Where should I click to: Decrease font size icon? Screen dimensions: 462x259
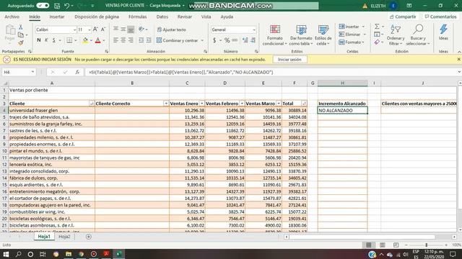click(103, 29)
